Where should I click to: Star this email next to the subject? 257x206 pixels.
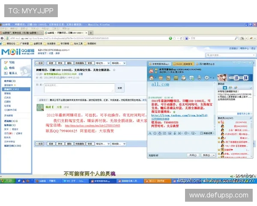tap(114, 69)
